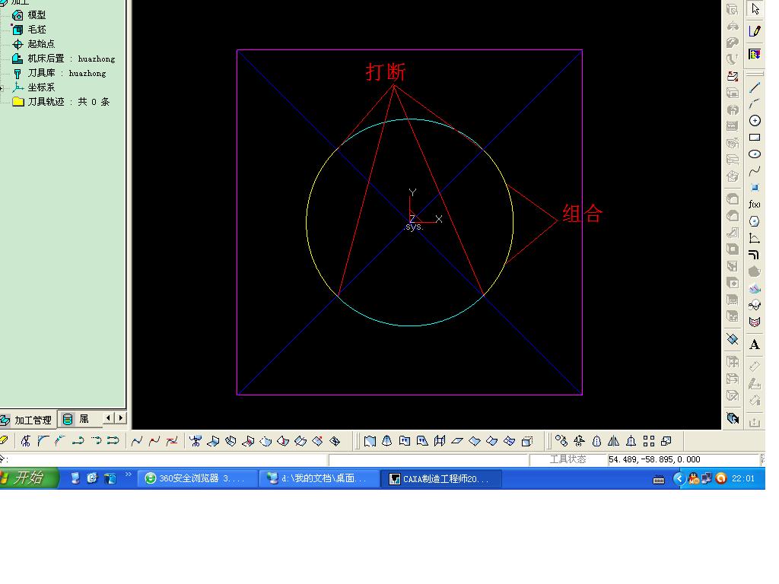Viewport: 779px width, 584px height.
Task: Activate the spline curve tool
Action: pos(755,171)
